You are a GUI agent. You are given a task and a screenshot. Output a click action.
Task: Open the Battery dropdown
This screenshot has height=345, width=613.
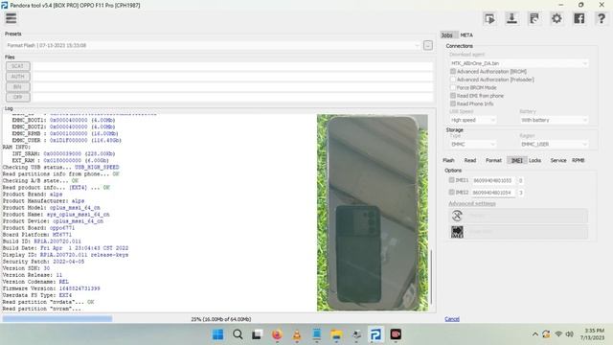point(554,120)
